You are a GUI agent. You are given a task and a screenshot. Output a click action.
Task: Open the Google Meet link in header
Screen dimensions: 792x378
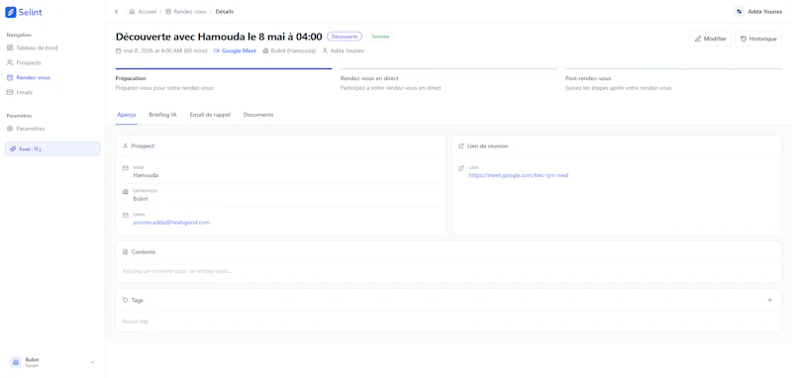pyautogui.click(x=239, y=51)
